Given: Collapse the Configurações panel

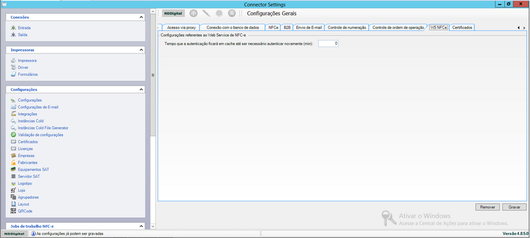Looking at the screenshot, I should click(141, 90).
